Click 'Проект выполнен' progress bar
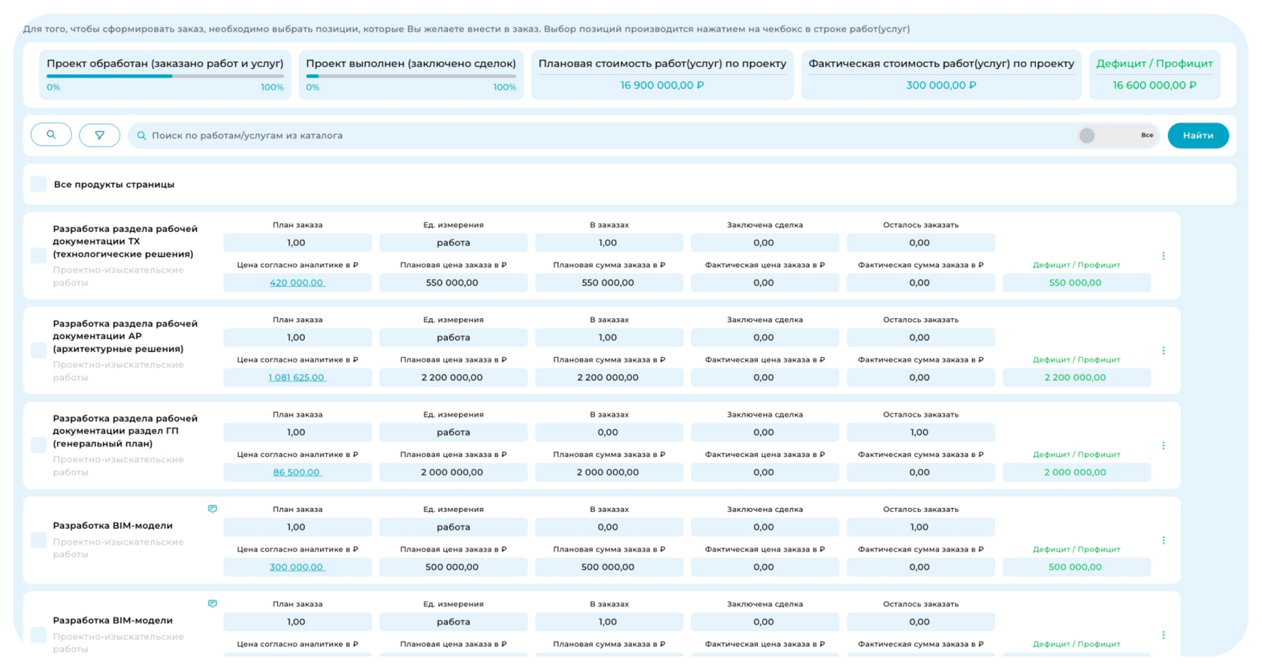This screenshot has width=1262, height=670. click(x=411, y=76)
